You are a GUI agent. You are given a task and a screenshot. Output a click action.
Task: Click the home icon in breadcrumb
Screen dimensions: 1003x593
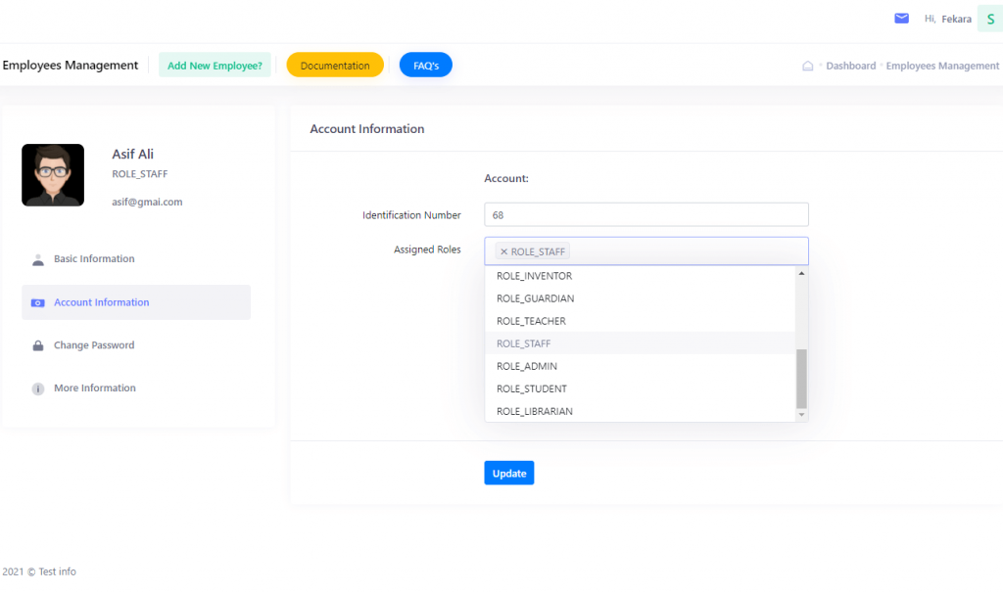(x=807, y=67)
